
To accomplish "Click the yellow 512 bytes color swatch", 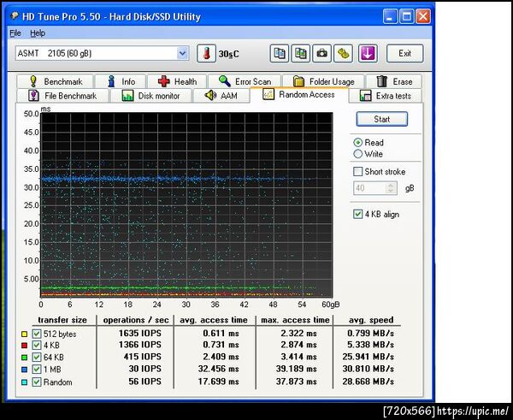I will pyautogui.click(x=24, y=334).
